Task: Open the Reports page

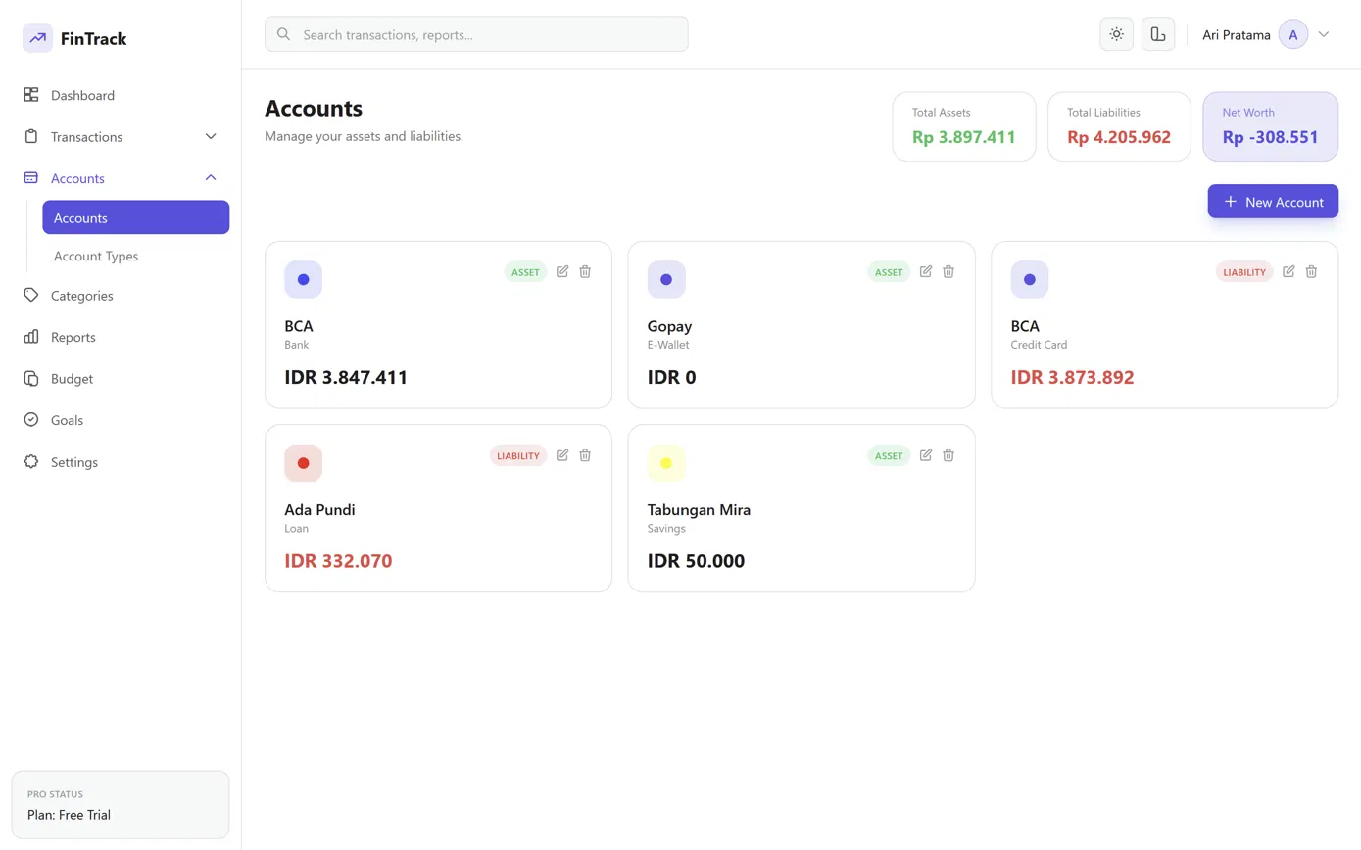Action: 121,337
